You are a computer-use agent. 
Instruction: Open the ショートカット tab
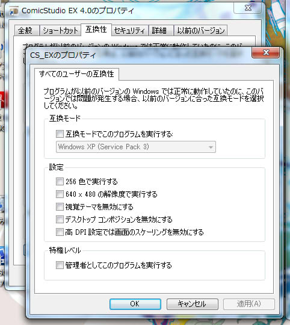tap(60, 31)
